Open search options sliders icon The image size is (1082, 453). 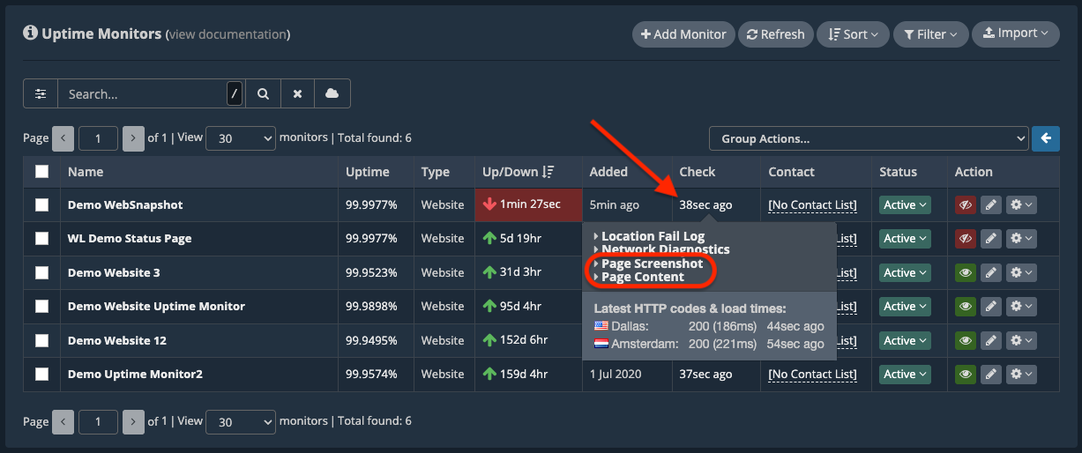click(x=41, y=93)
